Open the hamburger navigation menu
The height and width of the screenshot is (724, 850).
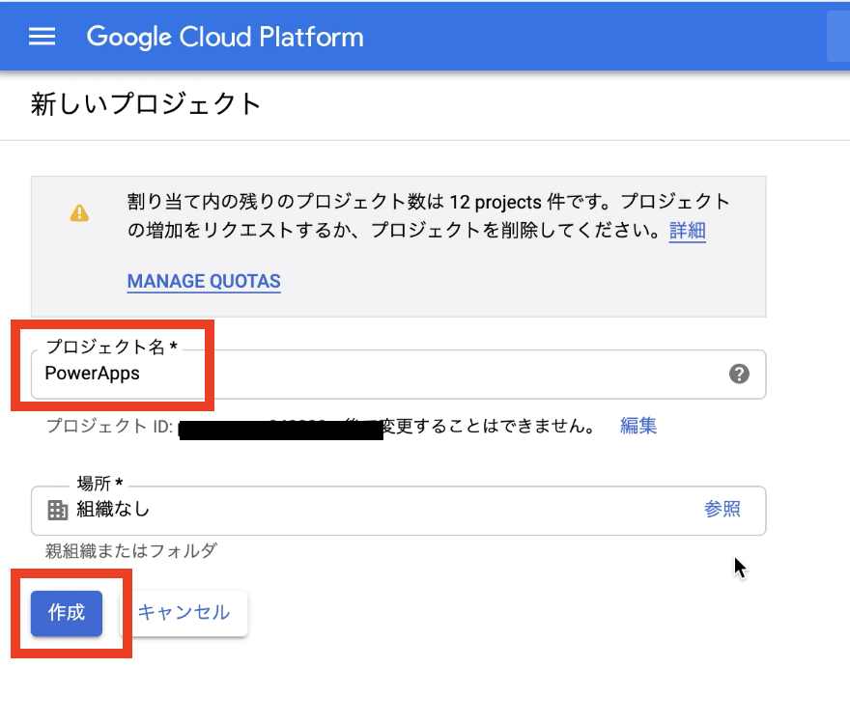click(x=42, y=37)
